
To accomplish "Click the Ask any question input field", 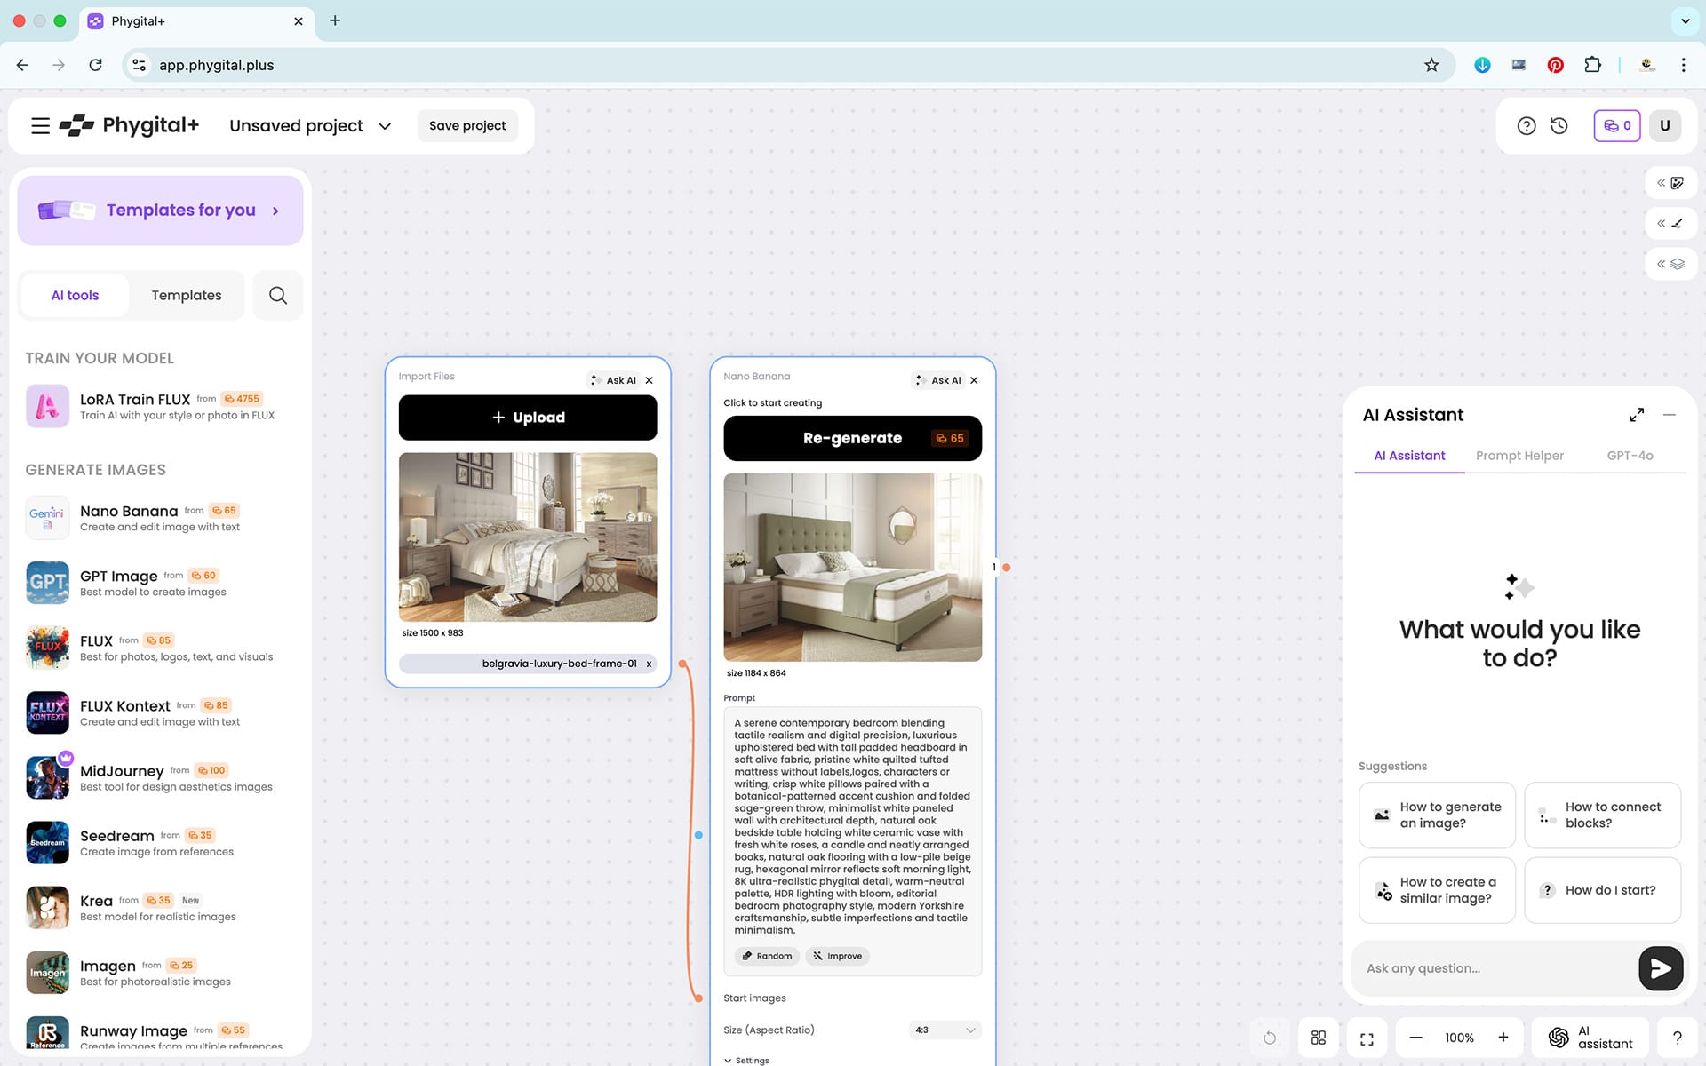I will point(1493,968).
